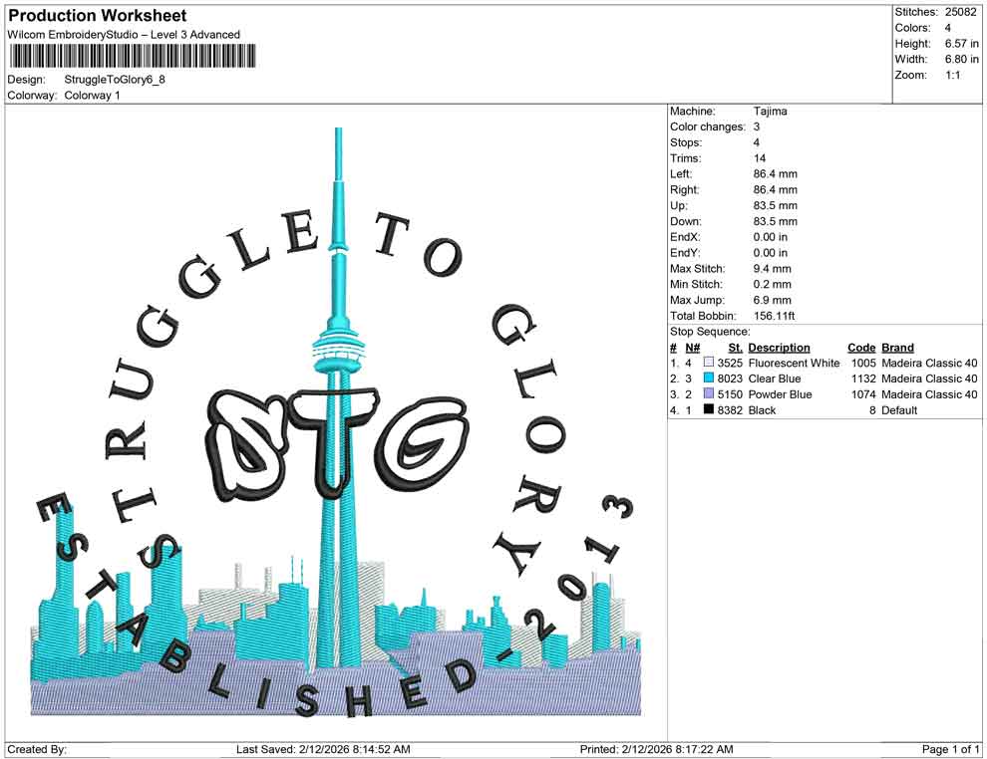
Task: Click the 'Brand' column header
Action: pos(897,348)
